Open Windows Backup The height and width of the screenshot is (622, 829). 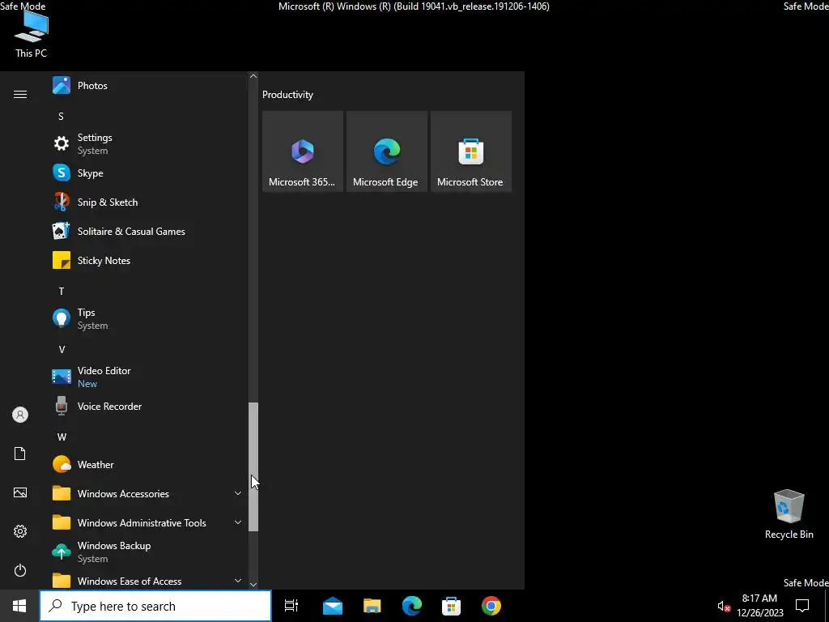point(148,552)
